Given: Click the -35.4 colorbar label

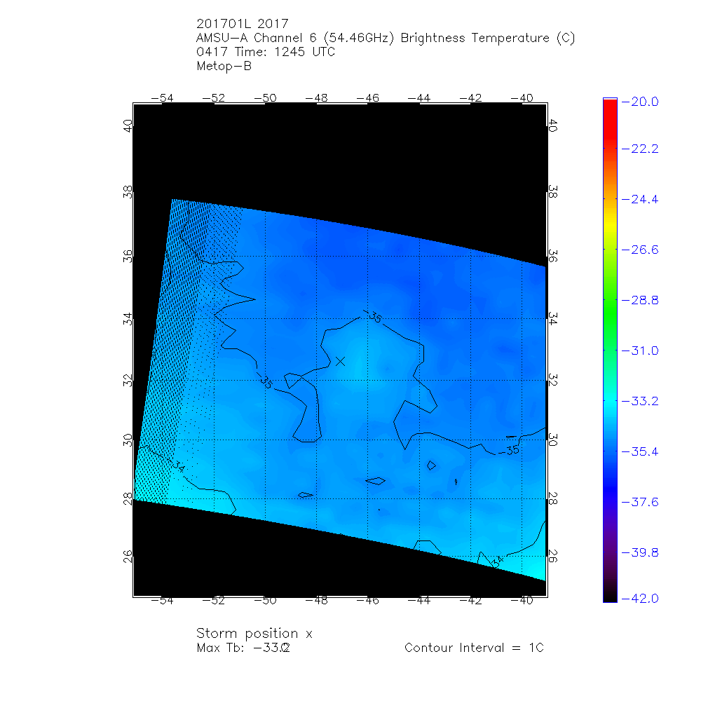Looking at the screenshot, I should point(640,452).
